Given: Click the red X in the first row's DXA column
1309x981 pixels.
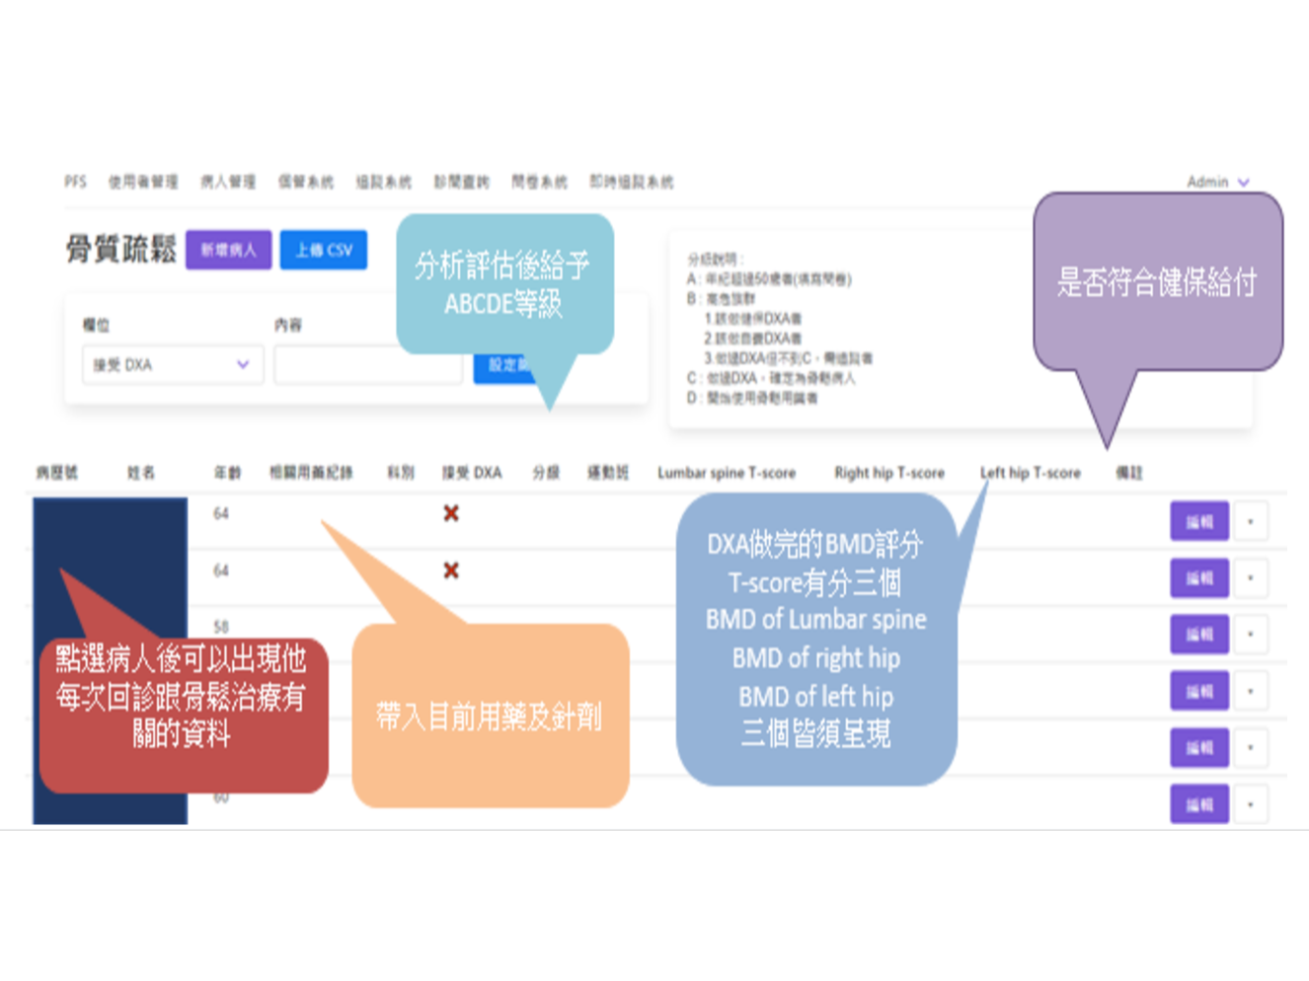Looking at the screenshot, I should pos(451,513).
